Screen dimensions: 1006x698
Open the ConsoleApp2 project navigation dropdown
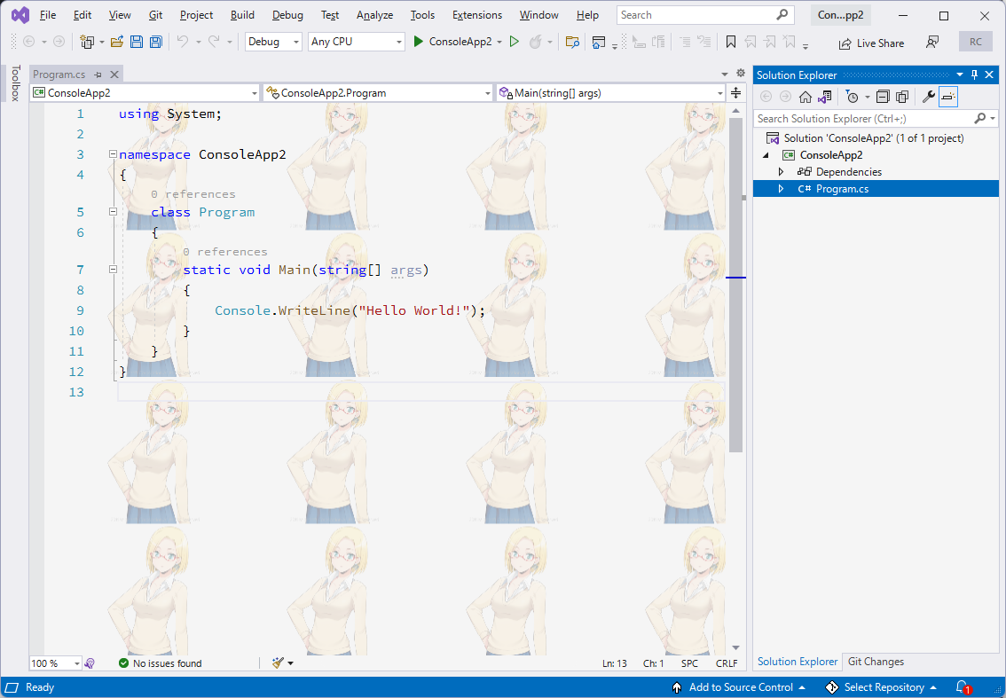pyautogui.click(x=145, y=93)
